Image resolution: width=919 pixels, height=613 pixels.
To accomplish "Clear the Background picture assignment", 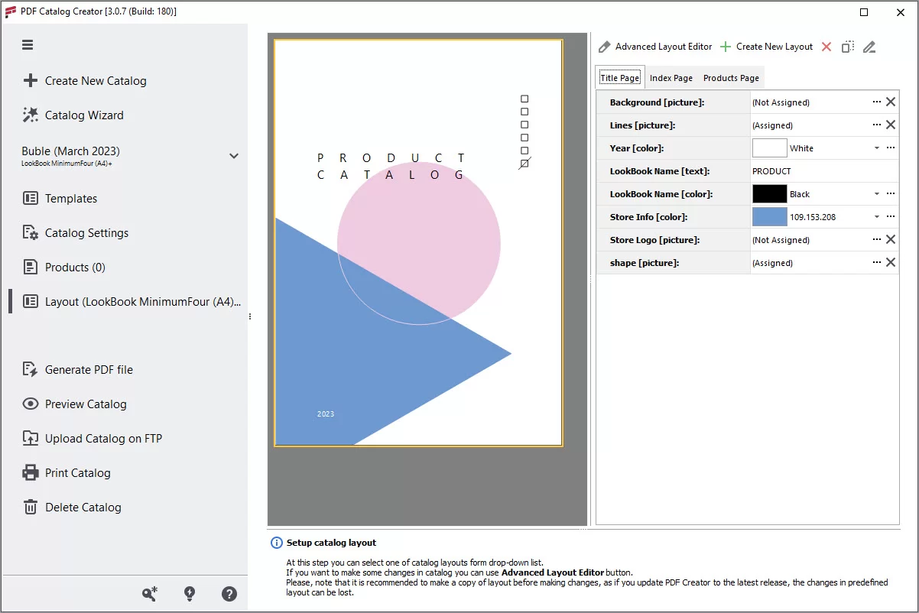I will click(x=891, y=102).
